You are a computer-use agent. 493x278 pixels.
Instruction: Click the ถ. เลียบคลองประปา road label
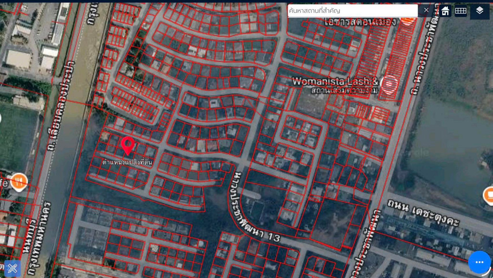point(62,105)
